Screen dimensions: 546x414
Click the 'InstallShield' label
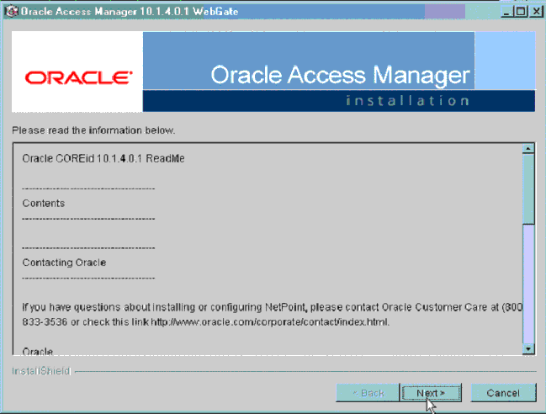(41, 371)
